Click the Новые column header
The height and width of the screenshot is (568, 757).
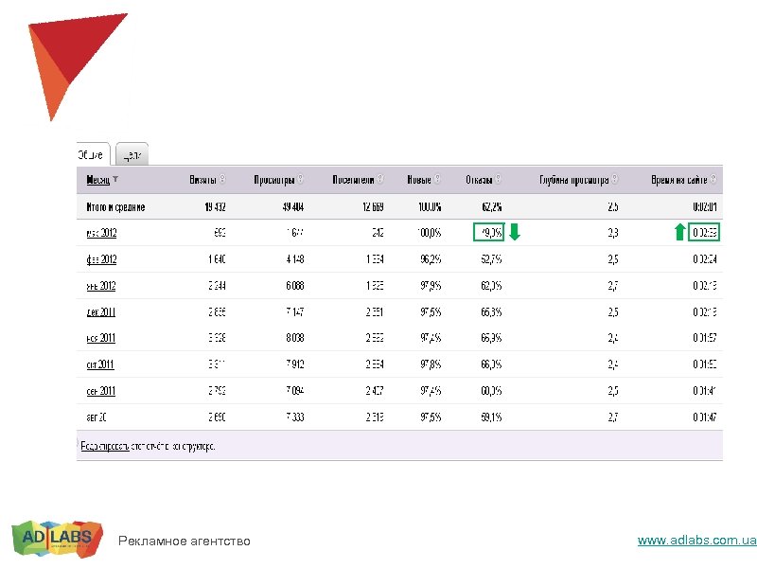click(x=419, y=180)
